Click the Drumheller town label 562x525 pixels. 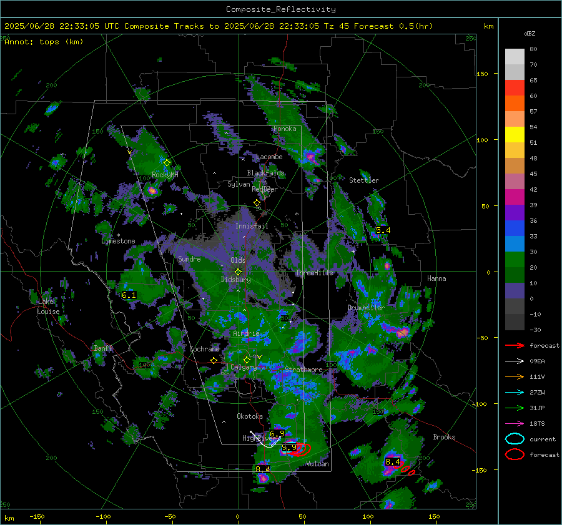point(366,308)
